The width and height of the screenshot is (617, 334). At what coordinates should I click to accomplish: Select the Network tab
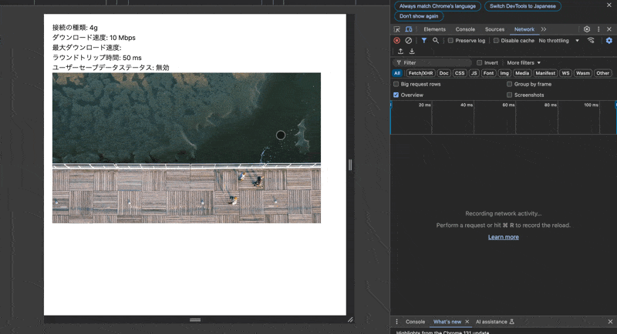(524, 29)
